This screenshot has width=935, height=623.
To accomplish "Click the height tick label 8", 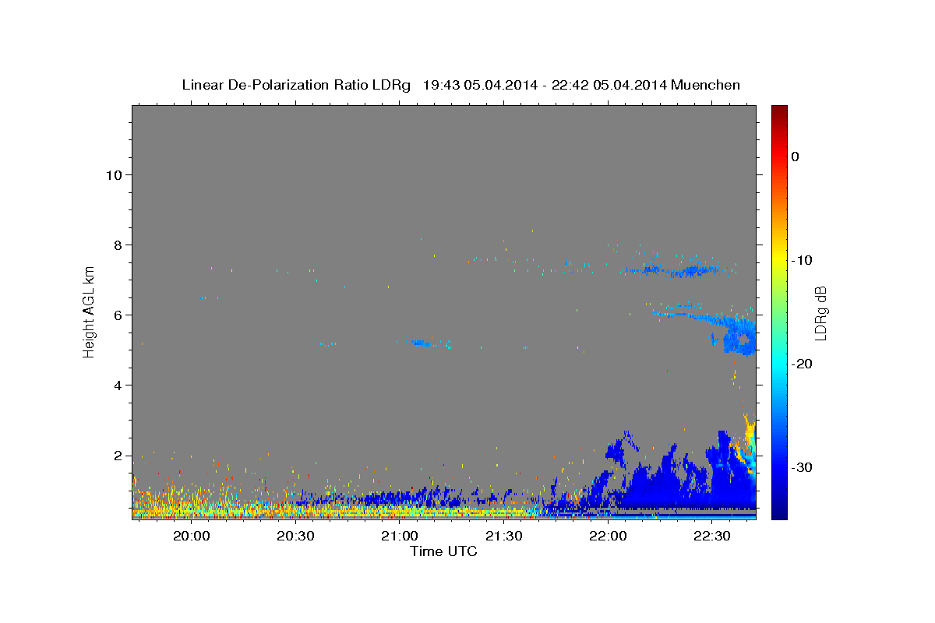I will [118, 245].
